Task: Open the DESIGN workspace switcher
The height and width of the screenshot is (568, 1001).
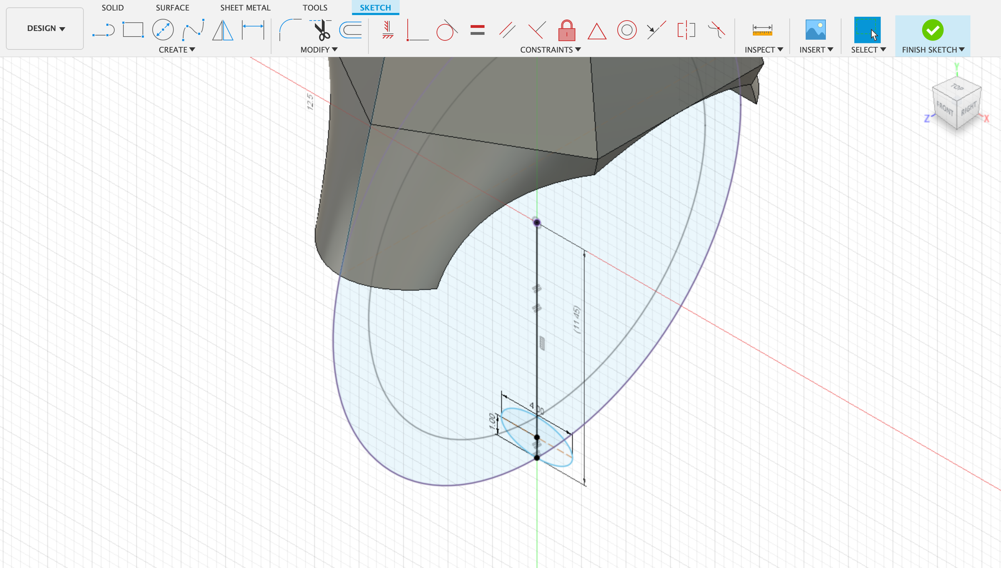Action: (44, 28)
